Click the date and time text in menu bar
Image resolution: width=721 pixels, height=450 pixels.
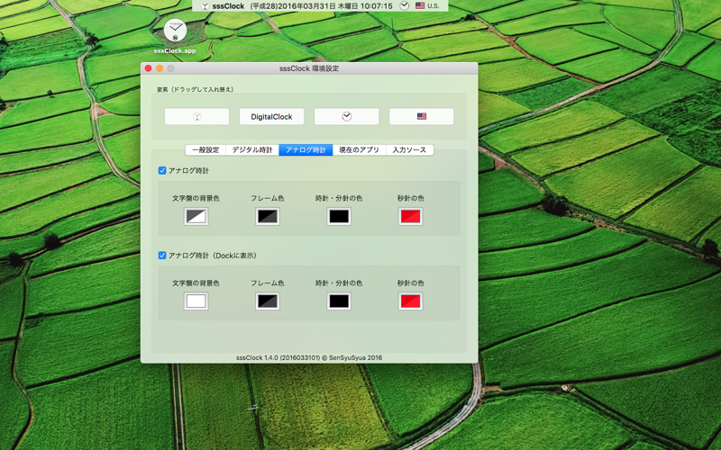322,6
